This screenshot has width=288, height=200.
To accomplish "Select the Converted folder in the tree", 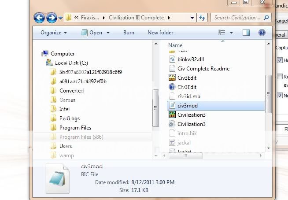I will coord(71,91).
